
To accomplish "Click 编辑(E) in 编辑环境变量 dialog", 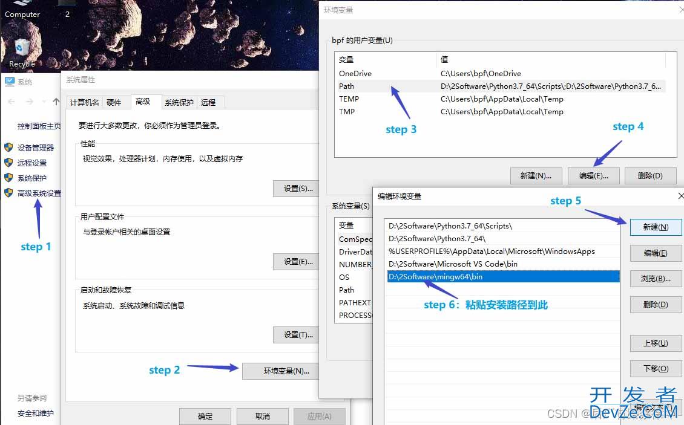I will pyautogui.click(x=656, y=253).
